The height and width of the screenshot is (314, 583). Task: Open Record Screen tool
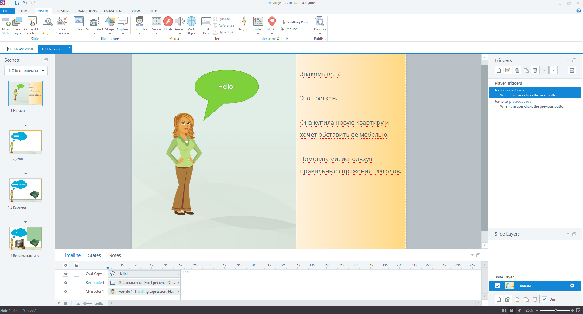(62, 26)
